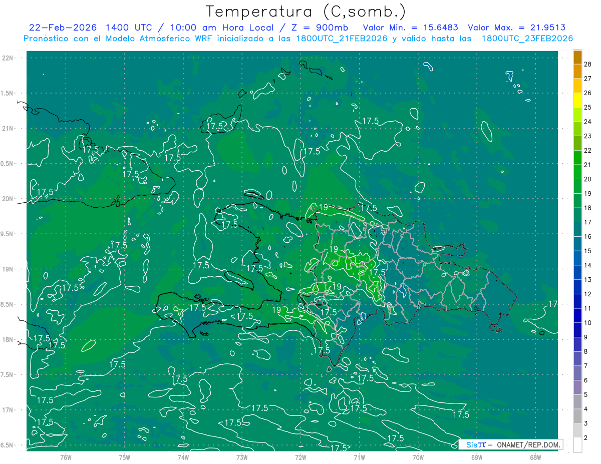Select legend value "13"
Image resolution: width=601 pixels, height=464 pixels.
[x=588, y=279]
